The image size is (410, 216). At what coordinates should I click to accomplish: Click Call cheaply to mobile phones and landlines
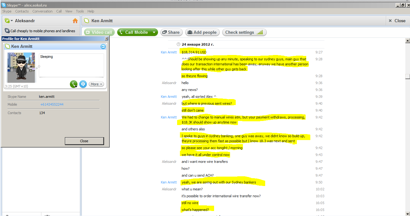tap(43, 31)
